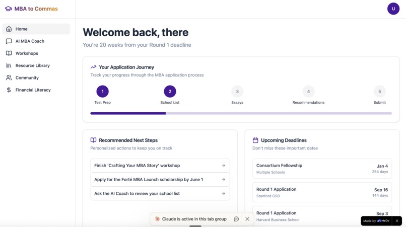Click 'You're 20 weeks from your Round 1 deadline'
The height and width of the screenshot is (227, 406).
pyautogui.click(x=137, y=45)
